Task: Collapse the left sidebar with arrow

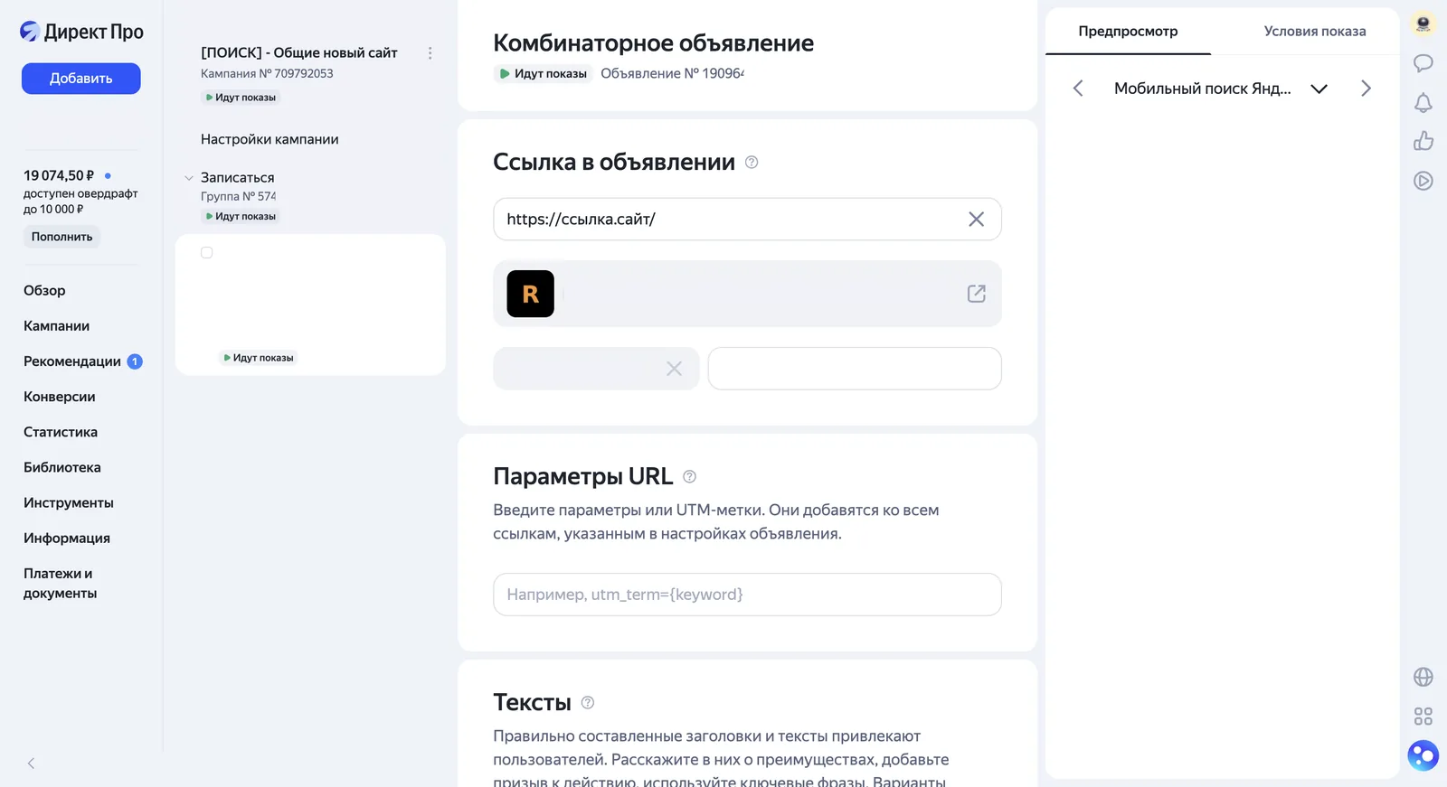Action: tap(31, 764)
